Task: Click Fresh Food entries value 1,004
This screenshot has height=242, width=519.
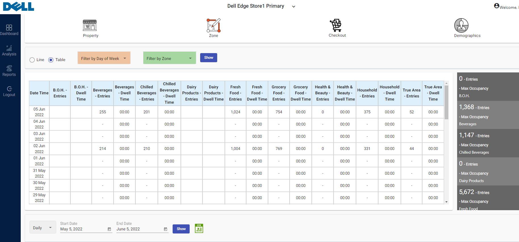Action: pyautogui.click(x=235, y=149)
